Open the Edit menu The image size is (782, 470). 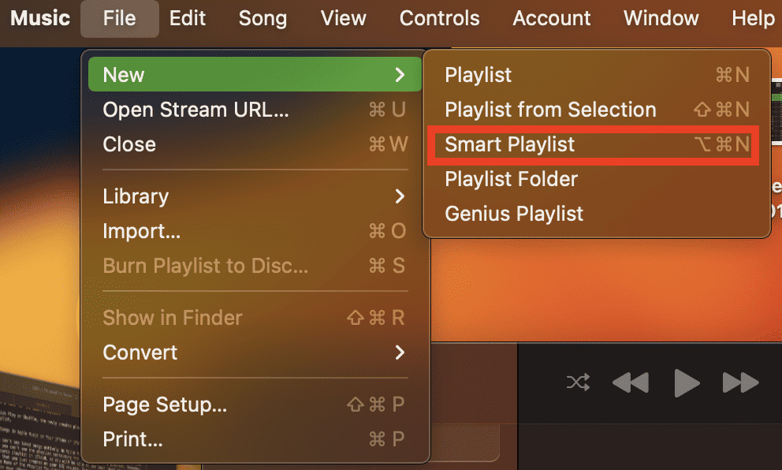pos(188,18)
